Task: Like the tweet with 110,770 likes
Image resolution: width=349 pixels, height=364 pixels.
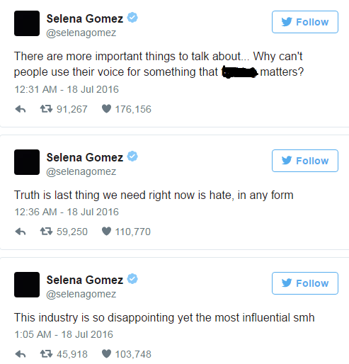Action: 106,232
